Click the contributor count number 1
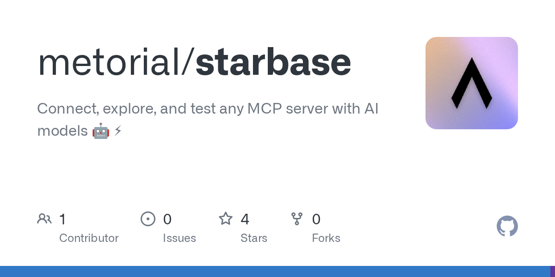Viewport: 555px width, 277px height. pos(63,219)
